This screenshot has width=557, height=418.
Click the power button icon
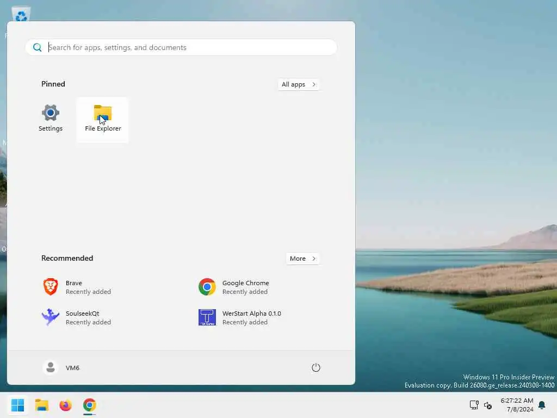click(316, 367)
